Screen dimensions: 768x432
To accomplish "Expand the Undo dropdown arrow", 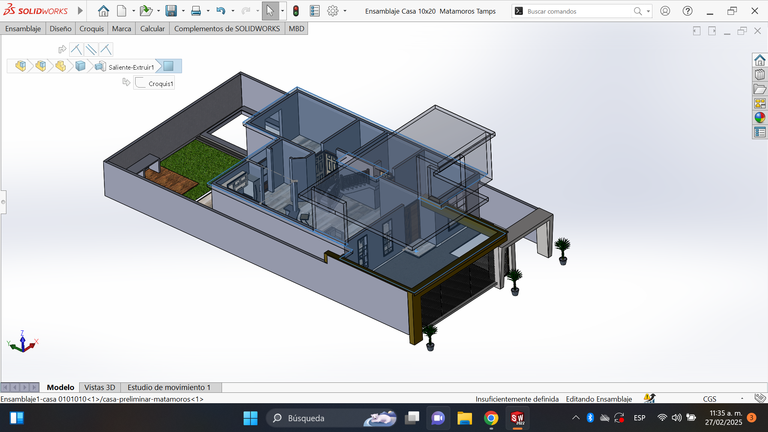I will [233, 11].
